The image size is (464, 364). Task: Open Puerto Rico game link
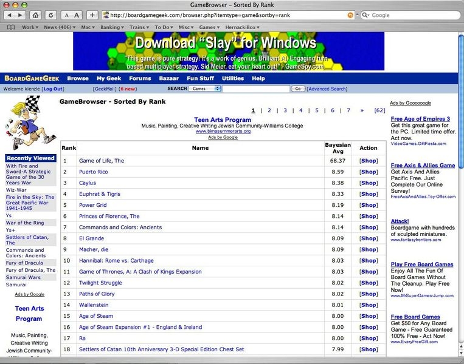pyautogui.click(x=93, y=172)
